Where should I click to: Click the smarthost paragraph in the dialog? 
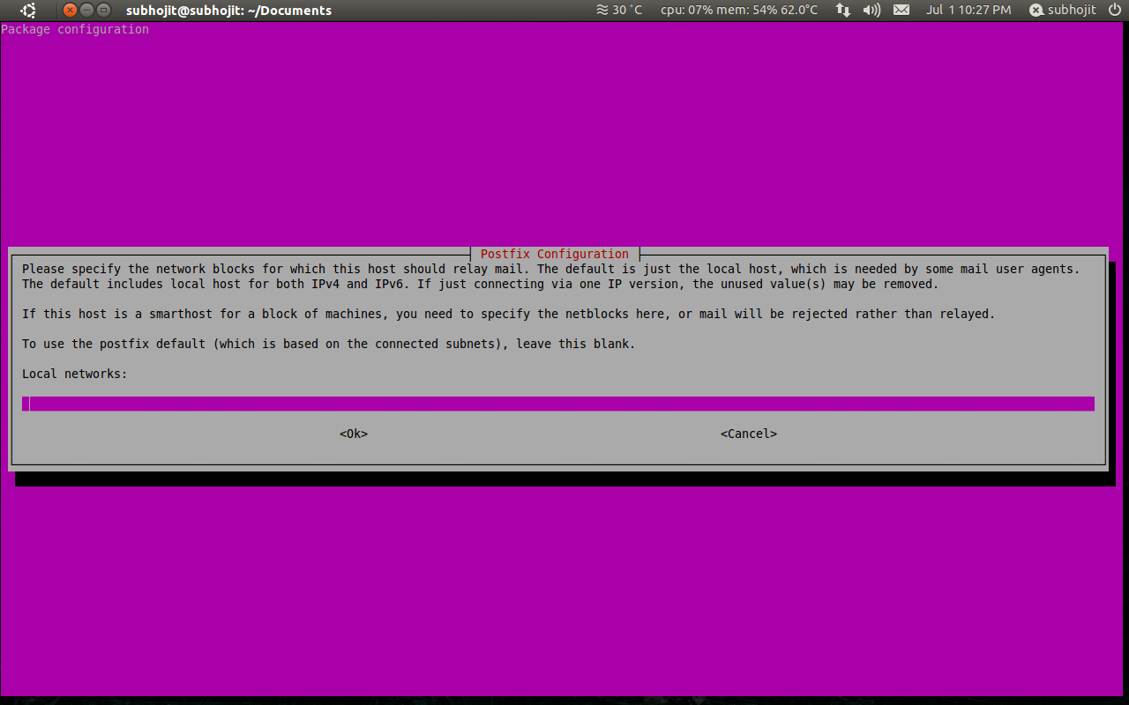[508, 314]
